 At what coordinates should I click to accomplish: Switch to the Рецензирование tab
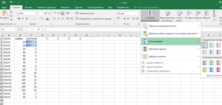tap(95, 7)
